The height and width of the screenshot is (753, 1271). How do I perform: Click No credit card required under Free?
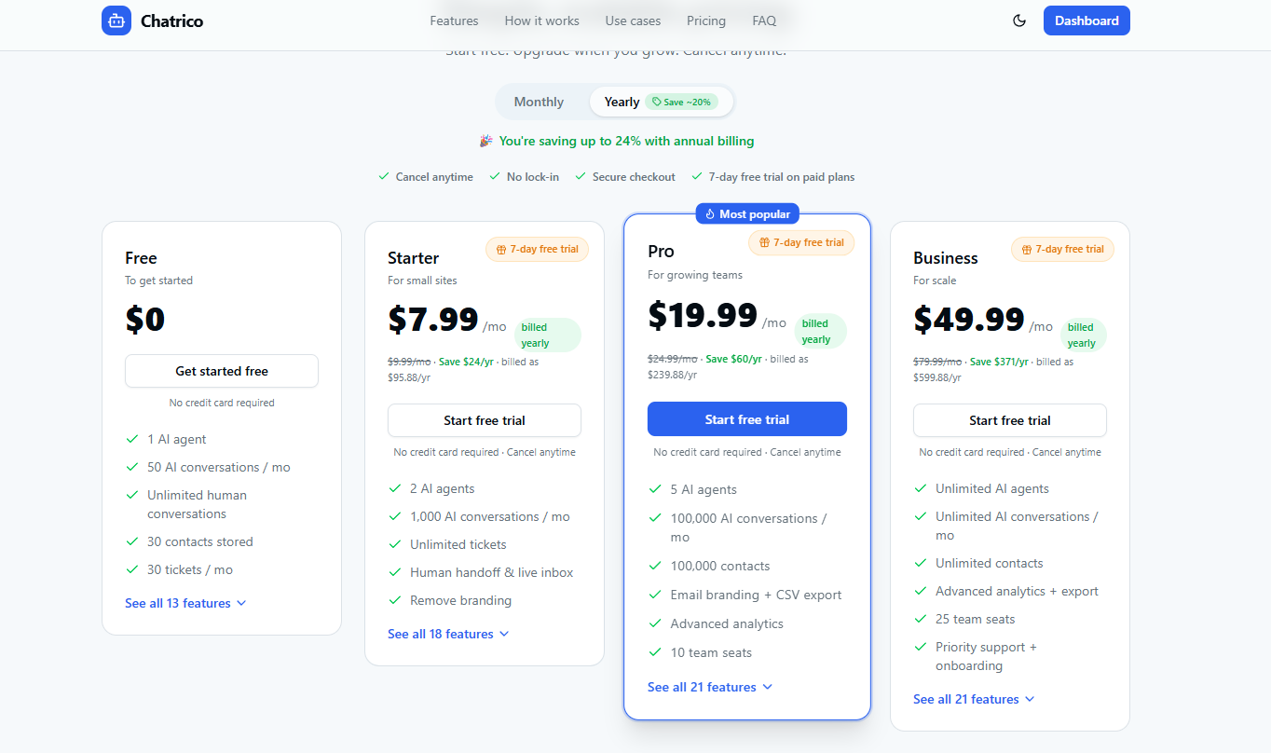click(222, 404)
